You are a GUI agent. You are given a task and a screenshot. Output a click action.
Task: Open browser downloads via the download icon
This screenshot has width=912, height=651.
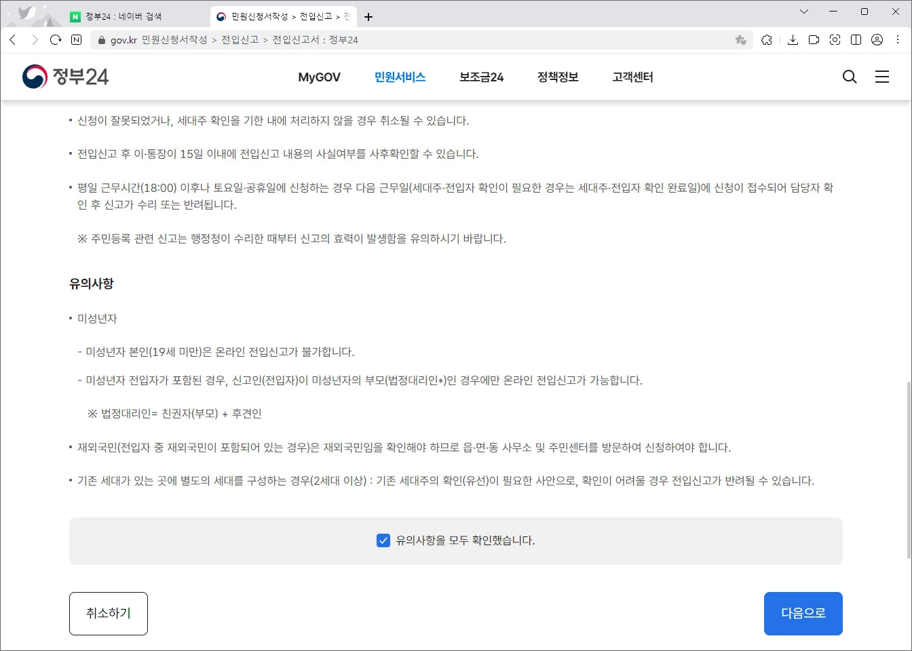(793, 40)
